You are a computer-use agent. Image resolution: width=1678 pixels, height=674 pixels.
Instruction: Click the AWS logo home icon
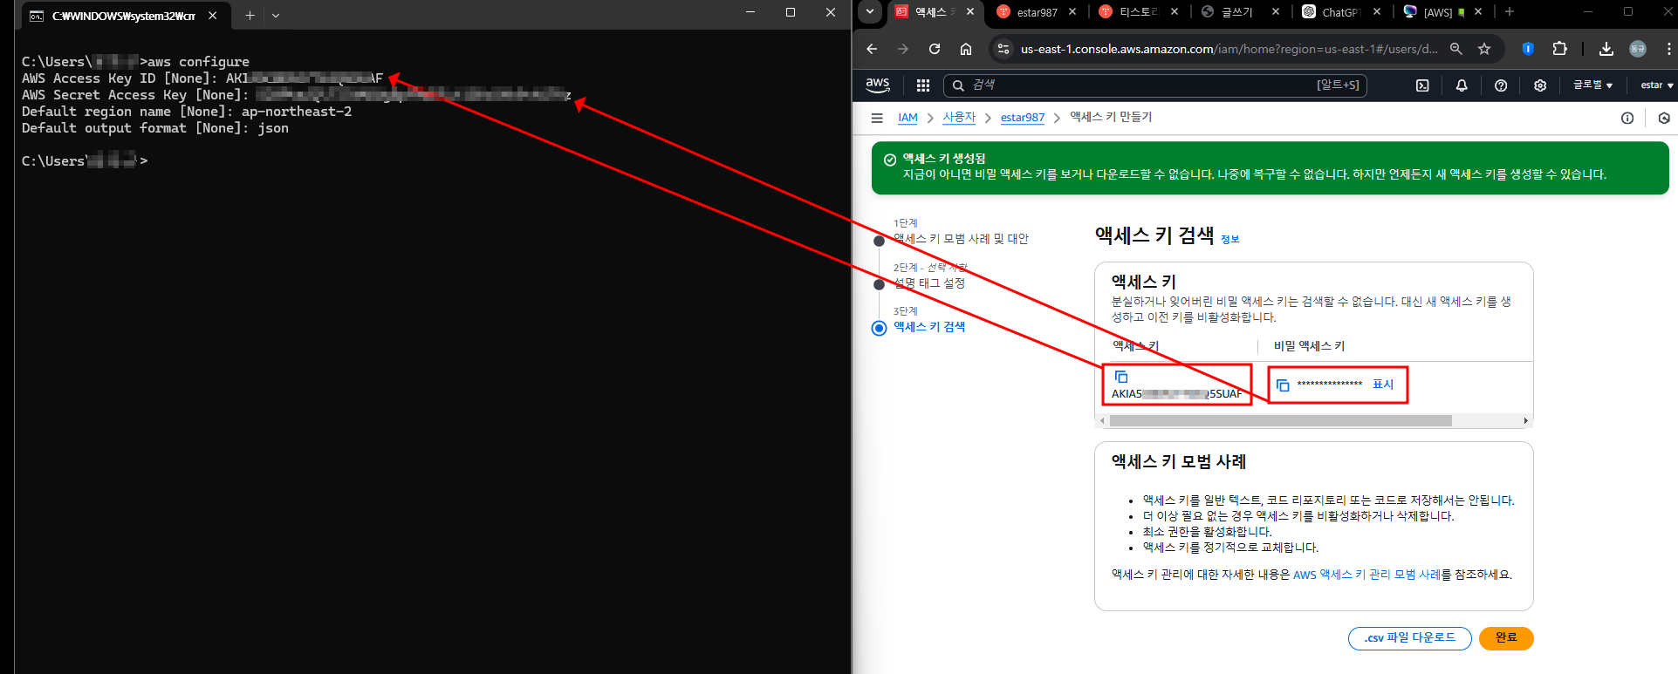tap(878, 85)
